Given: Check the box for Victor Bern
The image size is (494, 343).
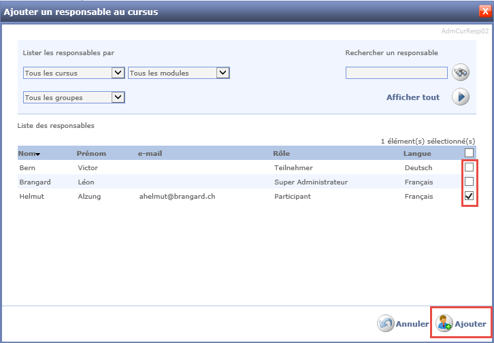Looking at the screenshot, I should [x=469, y=167].
